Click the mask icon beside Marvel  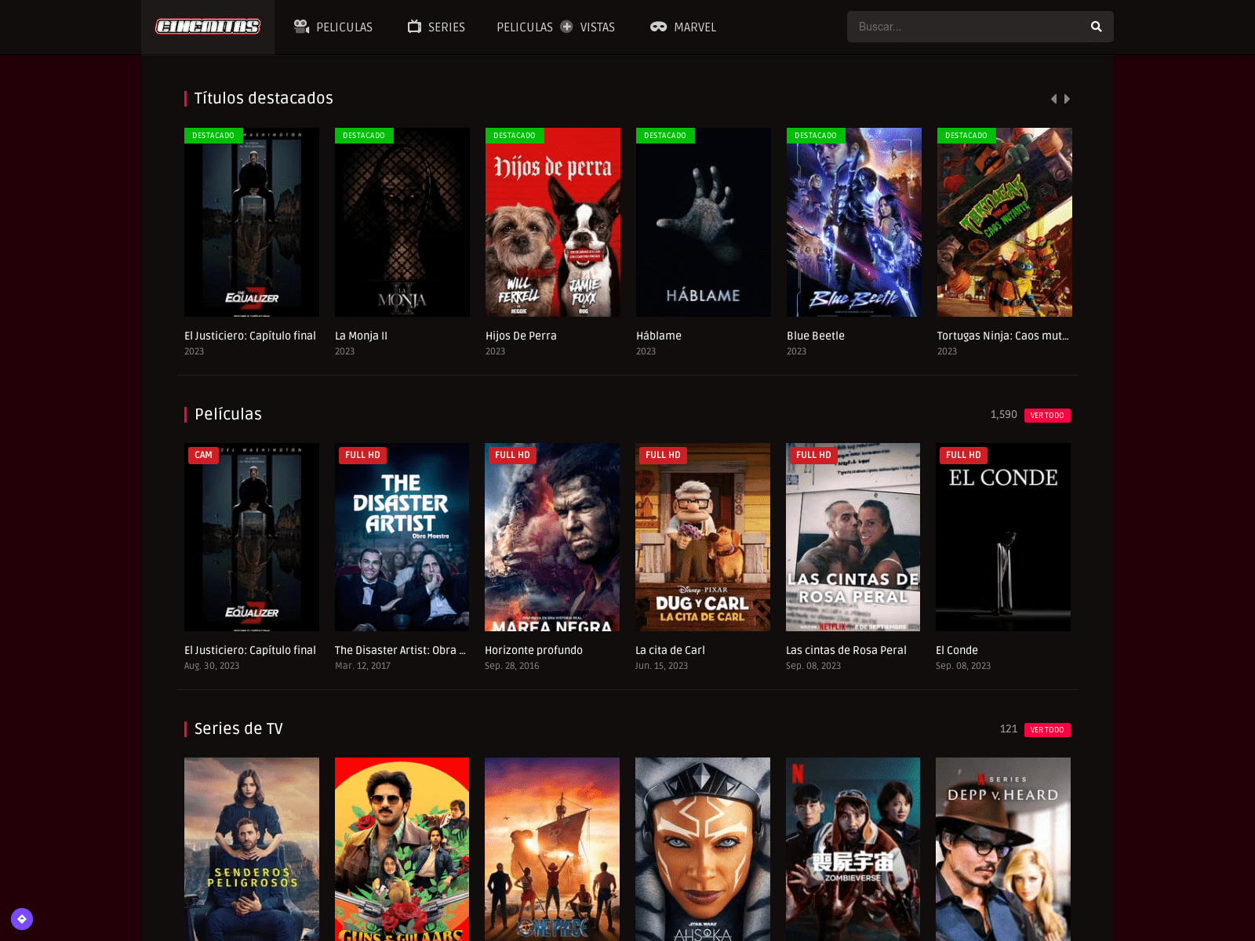tap(658, 27)
